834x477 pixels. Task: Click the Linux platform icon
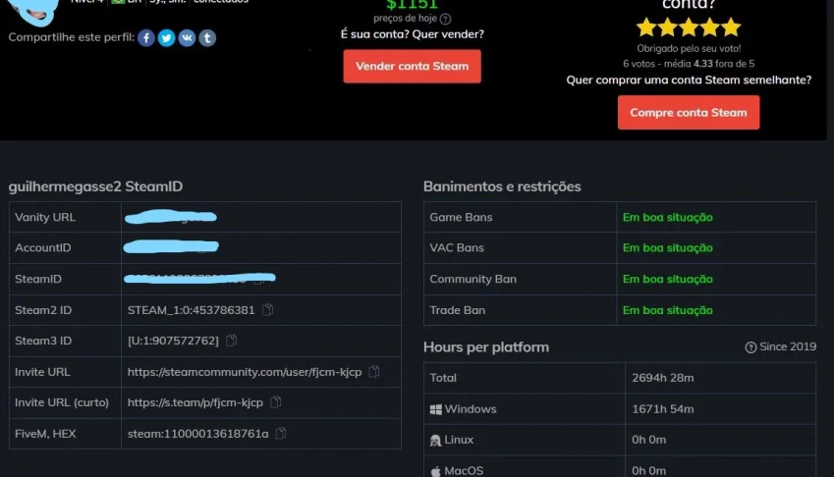pos(435,441)
